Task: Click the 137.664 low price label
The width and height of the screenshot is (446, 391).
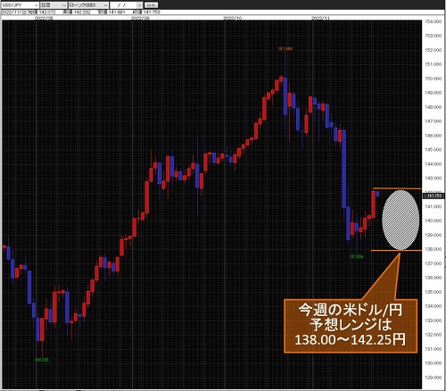Action: (356, 256)
